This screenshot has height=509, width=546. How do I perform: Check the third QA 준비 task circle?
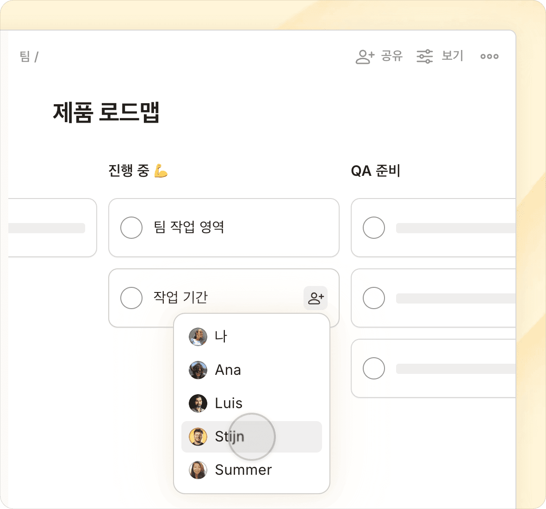[374, 368]
